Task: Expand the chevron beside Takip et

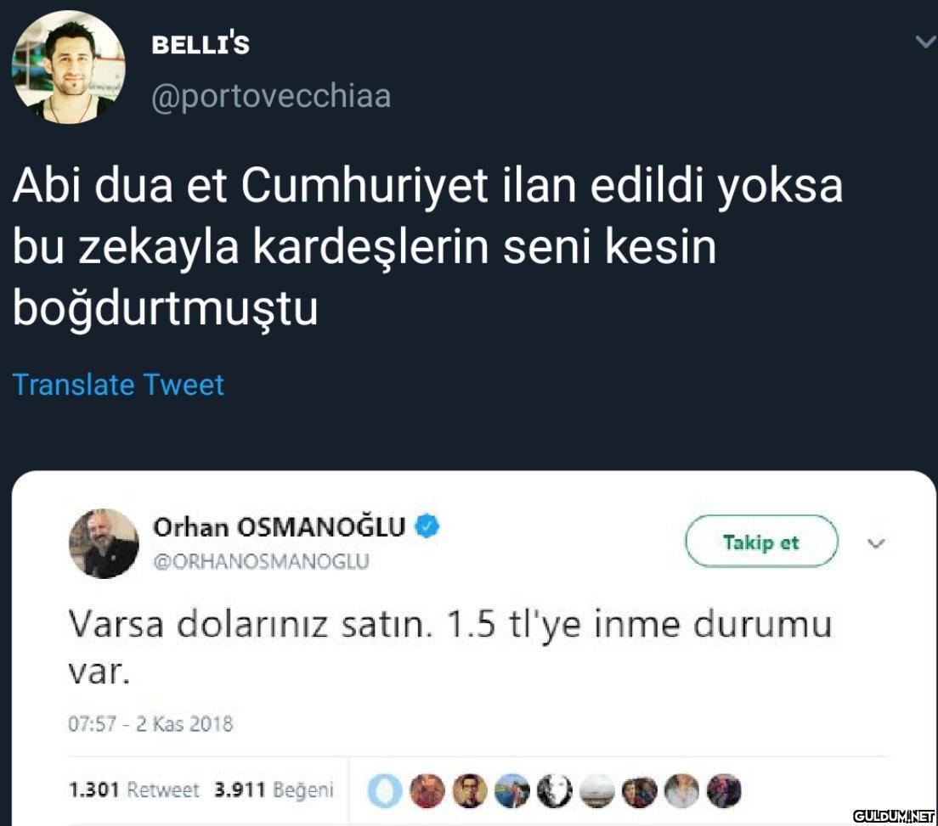Action: coord(876,542)
